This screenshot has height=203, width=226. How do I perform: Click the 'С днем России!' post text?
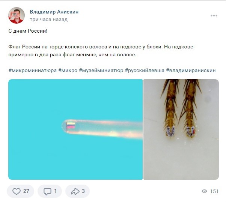(28, 31)
